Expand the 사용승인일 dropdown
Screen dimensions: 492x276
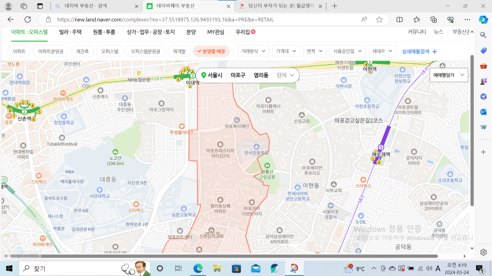[x=347, y=51]
